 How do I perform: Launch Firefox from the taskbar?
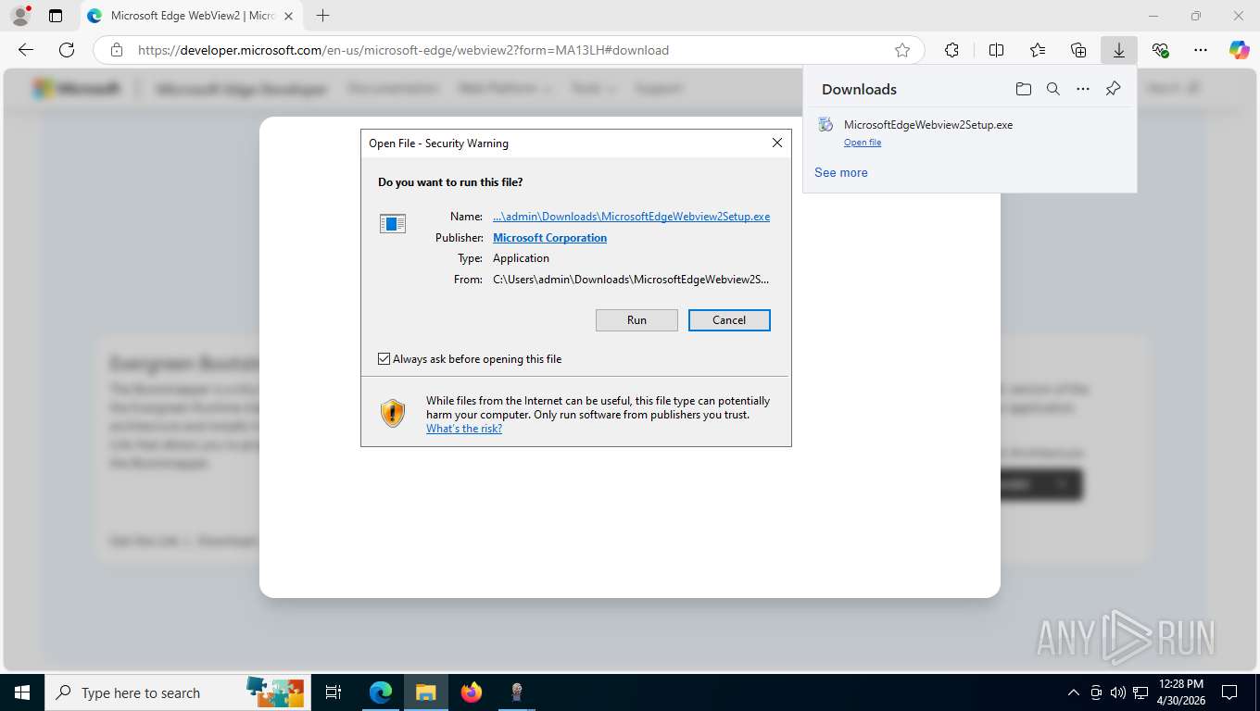point(471,692)
